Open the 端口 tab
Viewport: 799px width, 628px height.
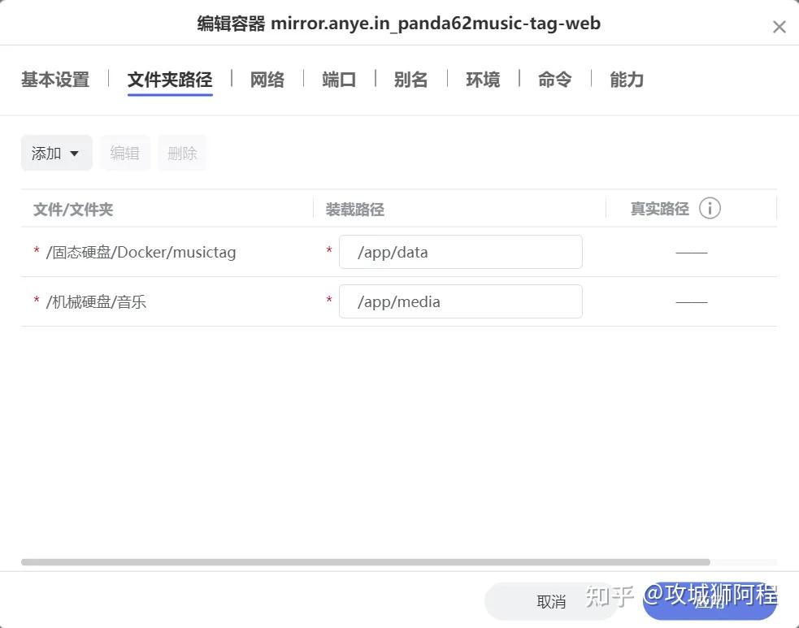point(339,79)
